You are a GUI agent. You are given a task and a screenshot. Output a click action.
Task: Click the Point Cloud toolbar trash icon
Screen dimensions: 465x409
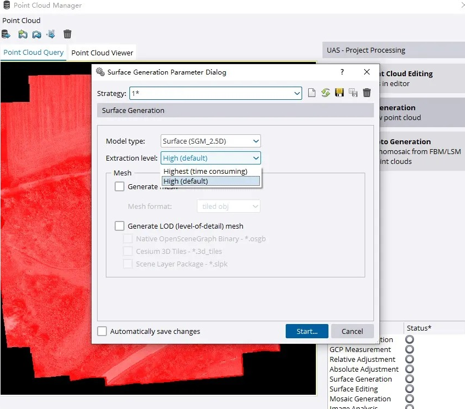(x=67, y=34)
